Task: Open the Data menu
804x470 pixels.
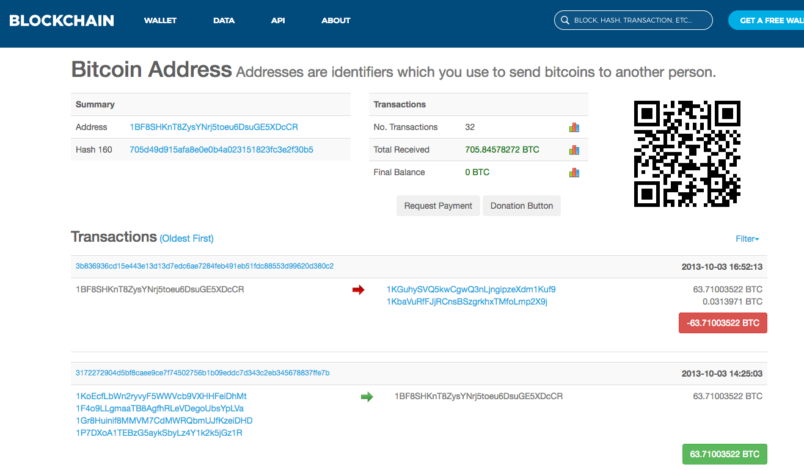Action: tap(224, 20)
